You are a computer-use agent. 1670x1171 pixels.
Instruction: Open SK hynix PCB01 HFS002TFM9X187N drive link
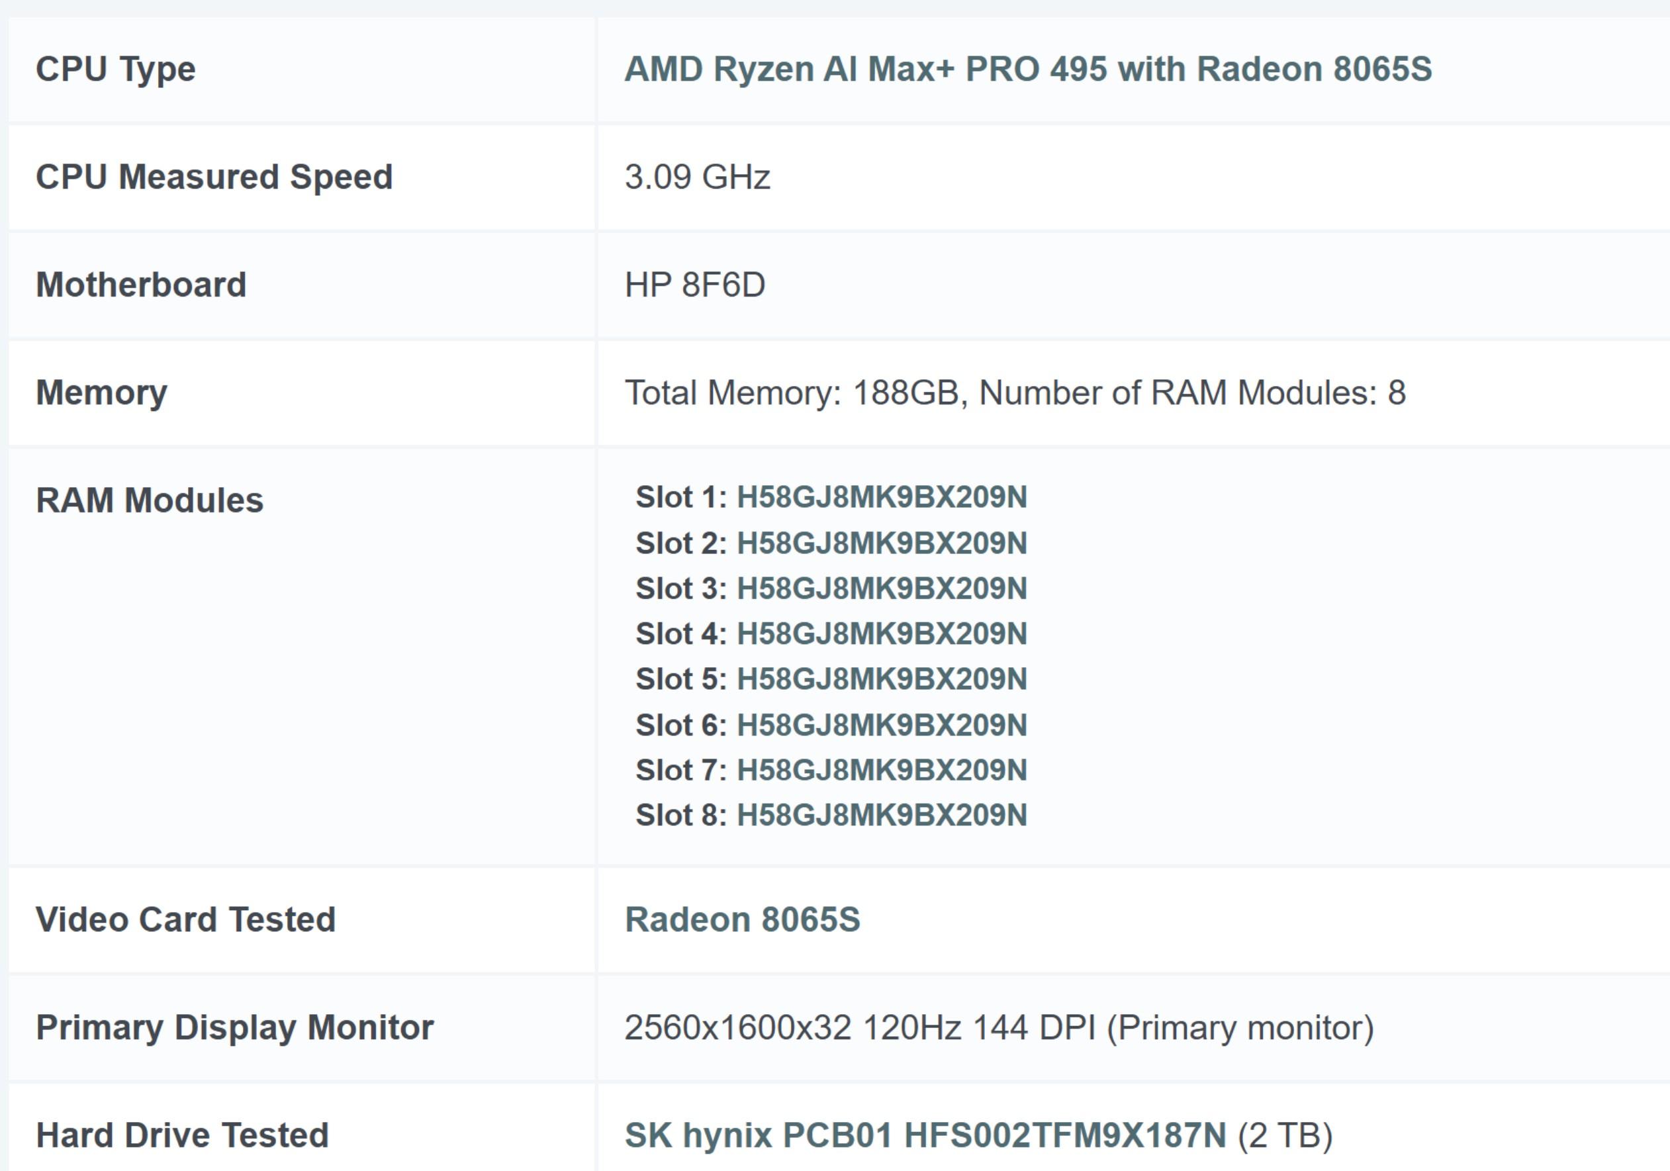(925, 1135)
